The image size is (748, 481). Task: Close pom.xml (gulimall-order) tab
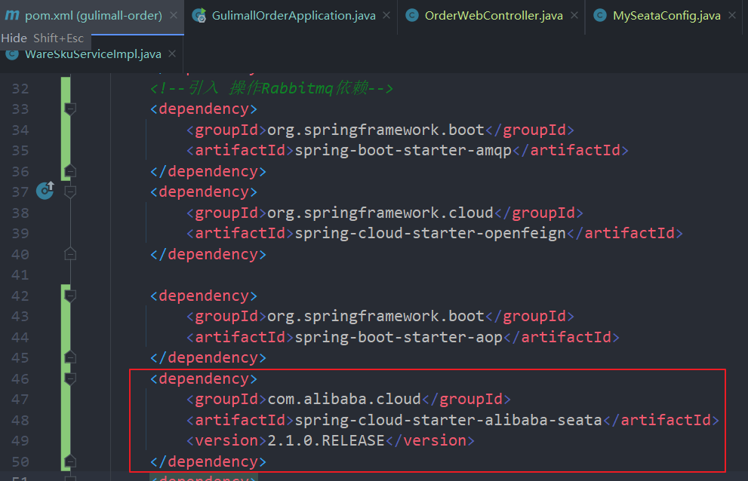click(x=174, y=16)
